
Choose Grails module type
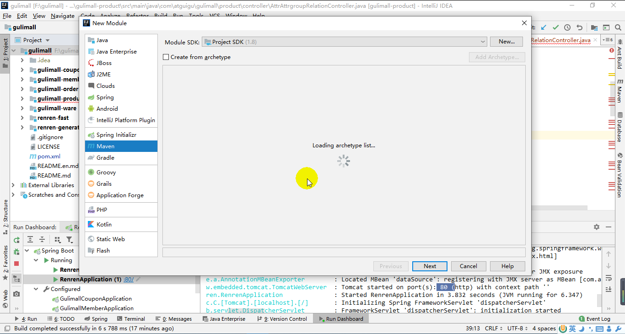pyautogui.click(x=121, y=184)
